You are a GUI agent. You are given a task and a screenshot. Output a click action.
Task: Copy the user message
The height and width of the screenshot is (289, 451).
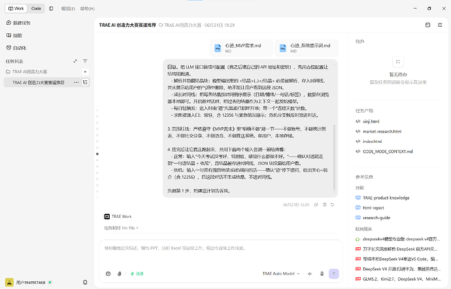click(316, 205)
